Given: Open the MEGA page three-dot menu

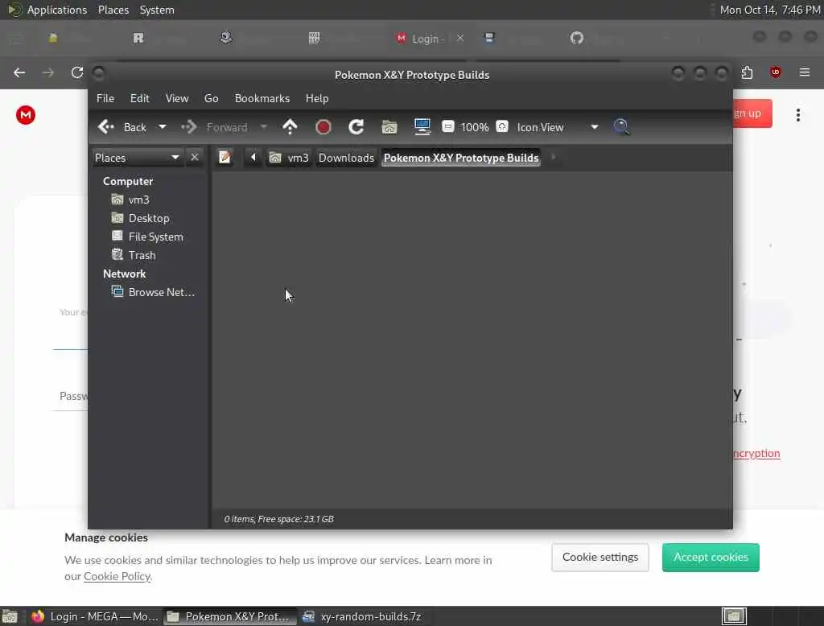Looking at the screenshot, I should point(797,115).
